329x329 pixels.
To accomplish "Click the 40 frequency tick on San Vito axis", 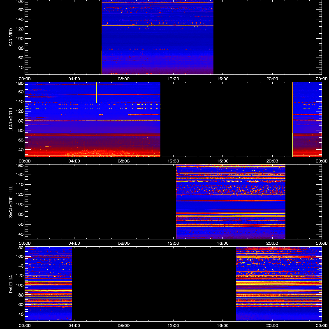I will tap(21, 67).
